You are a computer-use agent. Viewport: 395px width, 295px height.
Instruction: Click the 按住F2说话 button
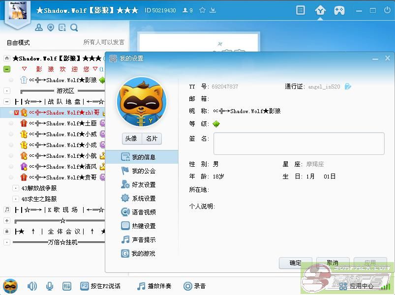[100, 286]
